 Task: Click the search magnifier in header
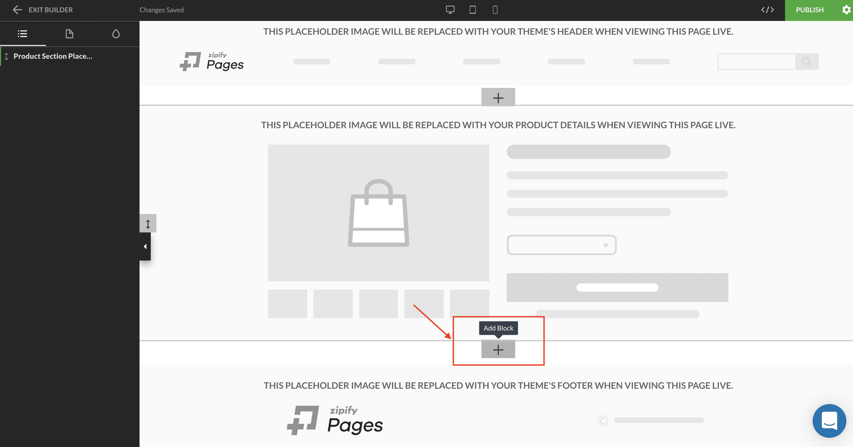(807, 62)
